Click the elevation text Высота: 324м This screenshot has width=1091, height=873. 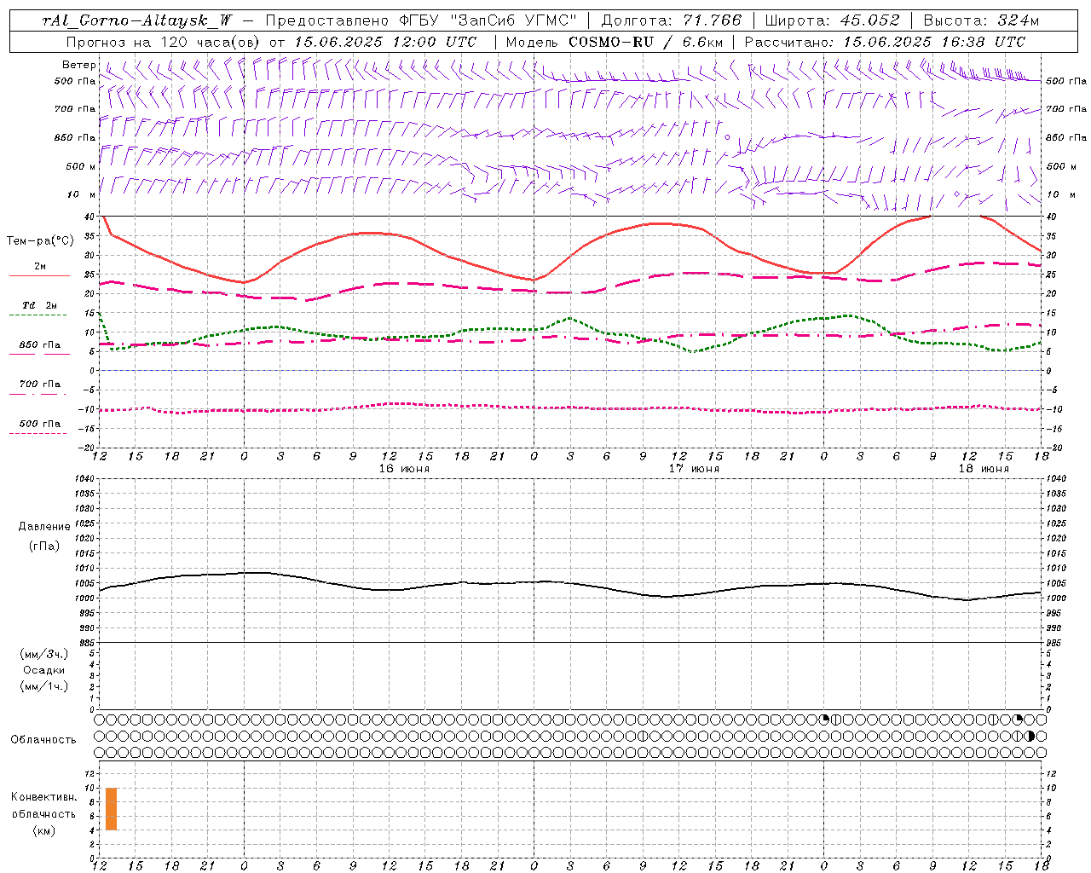[981, 20]
